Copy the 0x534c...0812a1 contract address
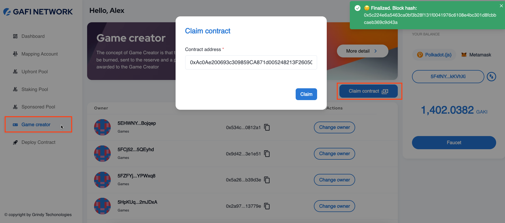 click(x=267, y=127)
